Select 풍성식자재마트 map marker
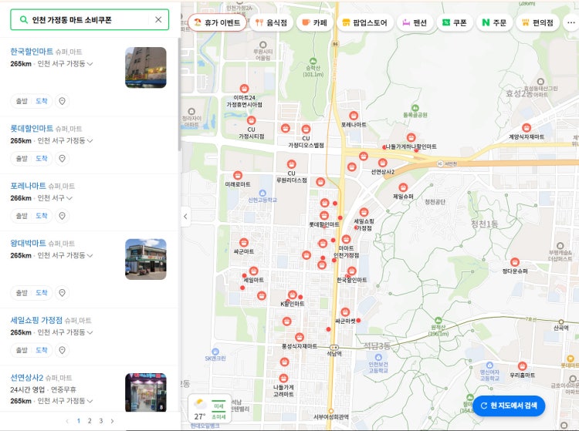 tap(299, 337)
